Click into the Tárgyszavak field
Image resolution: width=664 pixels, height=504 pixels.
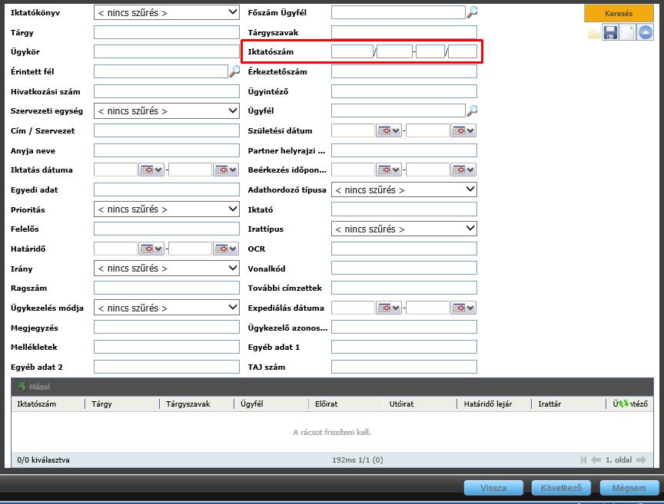404,32
